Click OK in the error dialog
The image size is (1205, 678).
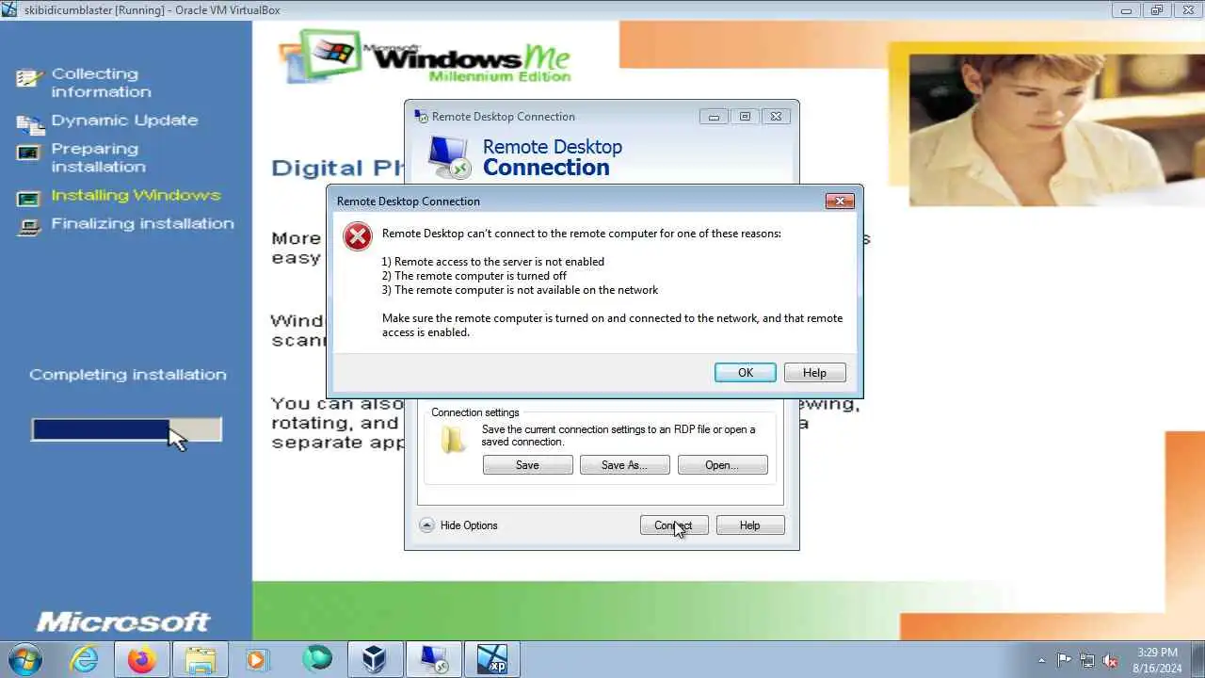(x=745, y=373)
